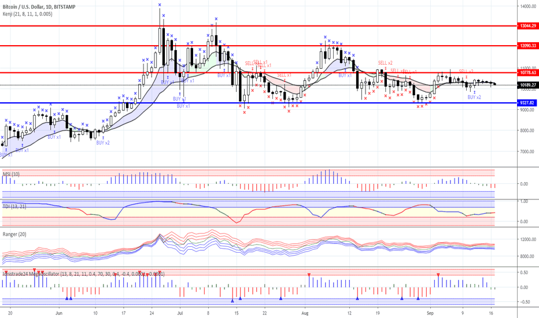Select the Ranger (20) indicator legend
This screenshot has height=318, width=539.
(x=14, y=234)
